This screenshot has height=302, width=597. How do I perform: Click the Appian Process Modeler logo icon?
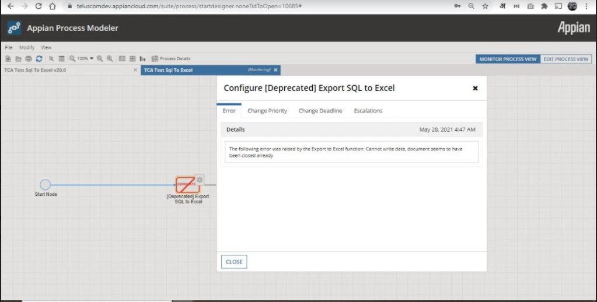click(x=14, y=28)
